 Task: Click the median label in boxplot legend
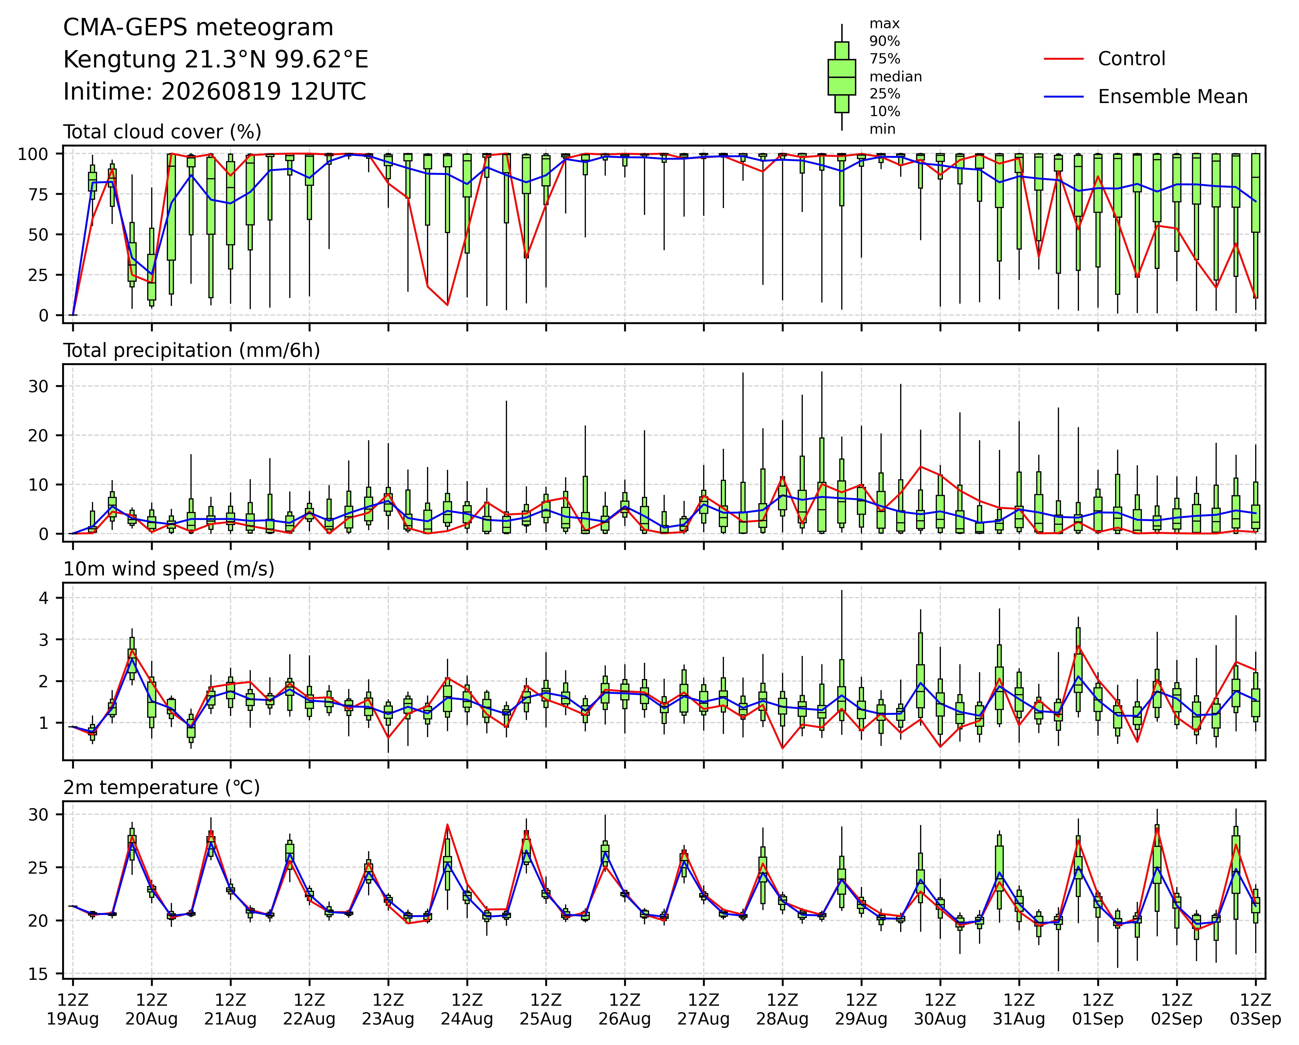point(895,77)
